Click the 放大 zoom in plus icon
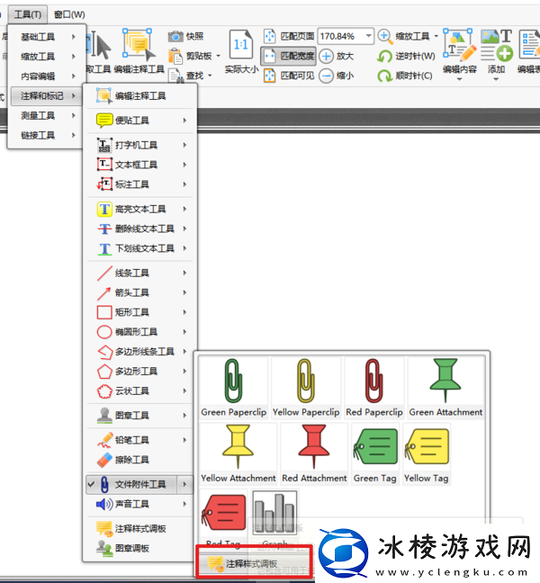 [x=326, y=56]
